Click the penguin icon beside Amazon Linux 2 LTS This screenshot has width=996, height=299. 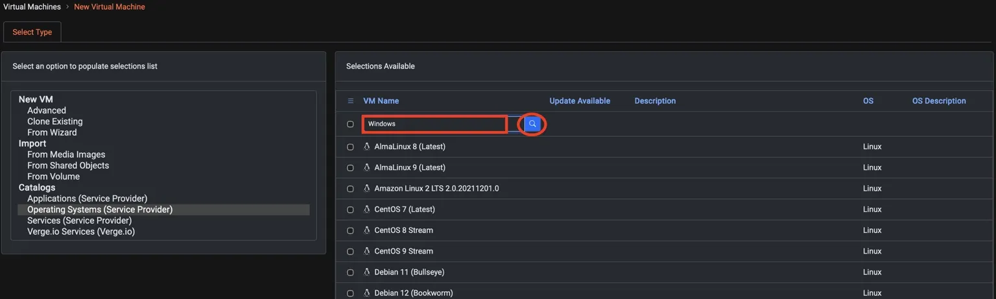[x=367, y=188]
